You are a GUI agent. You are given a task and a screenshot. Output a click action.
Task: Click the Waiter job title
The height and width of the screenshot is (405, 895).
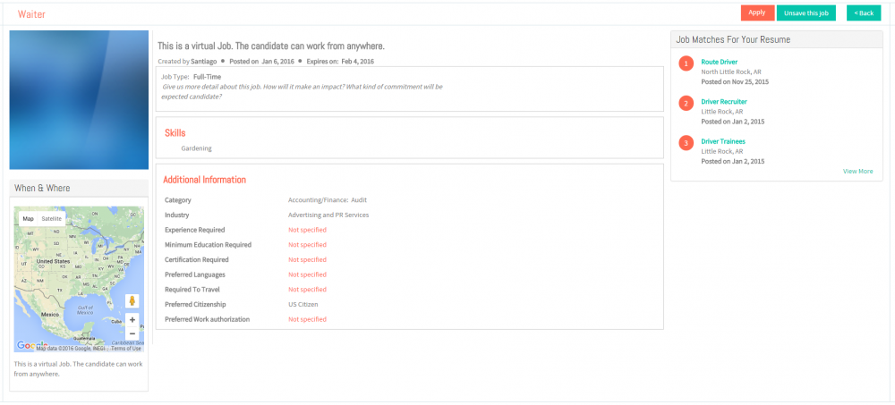[31, 14]
